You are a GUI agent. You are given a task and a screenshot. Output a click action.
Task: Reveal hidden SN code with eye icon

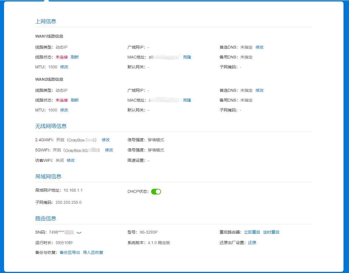[x=79, y=232]
